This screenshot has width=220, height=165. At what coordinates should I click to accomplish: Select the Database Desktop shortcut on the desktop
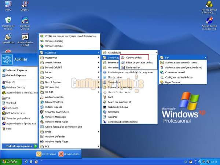pos(25,23)
